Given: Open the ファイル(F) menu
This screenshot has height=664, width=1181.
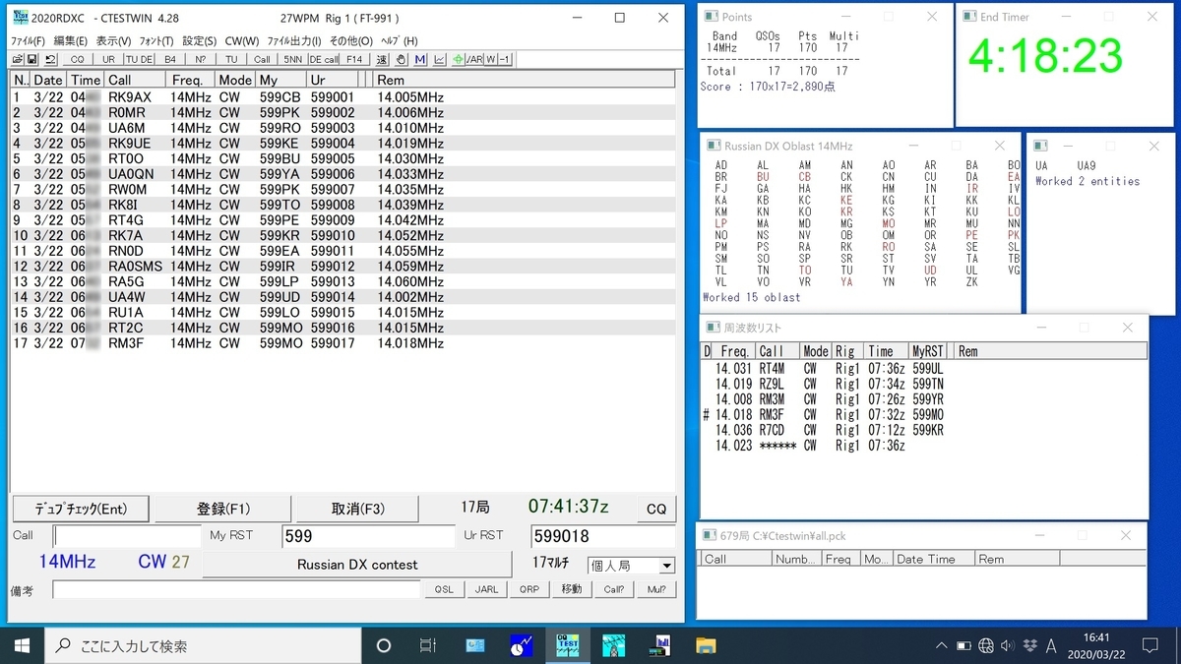Looking at the screenshot, I should click(x=28, y=41).
